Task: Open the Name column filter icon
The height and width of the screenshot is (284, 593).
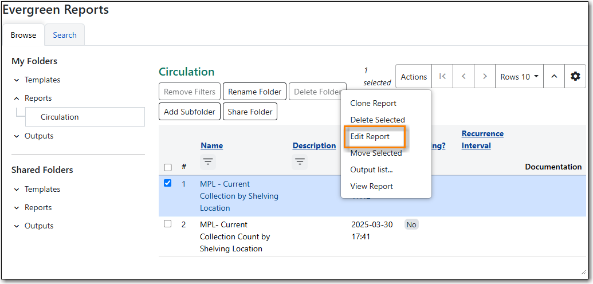Action: (207, 162)
